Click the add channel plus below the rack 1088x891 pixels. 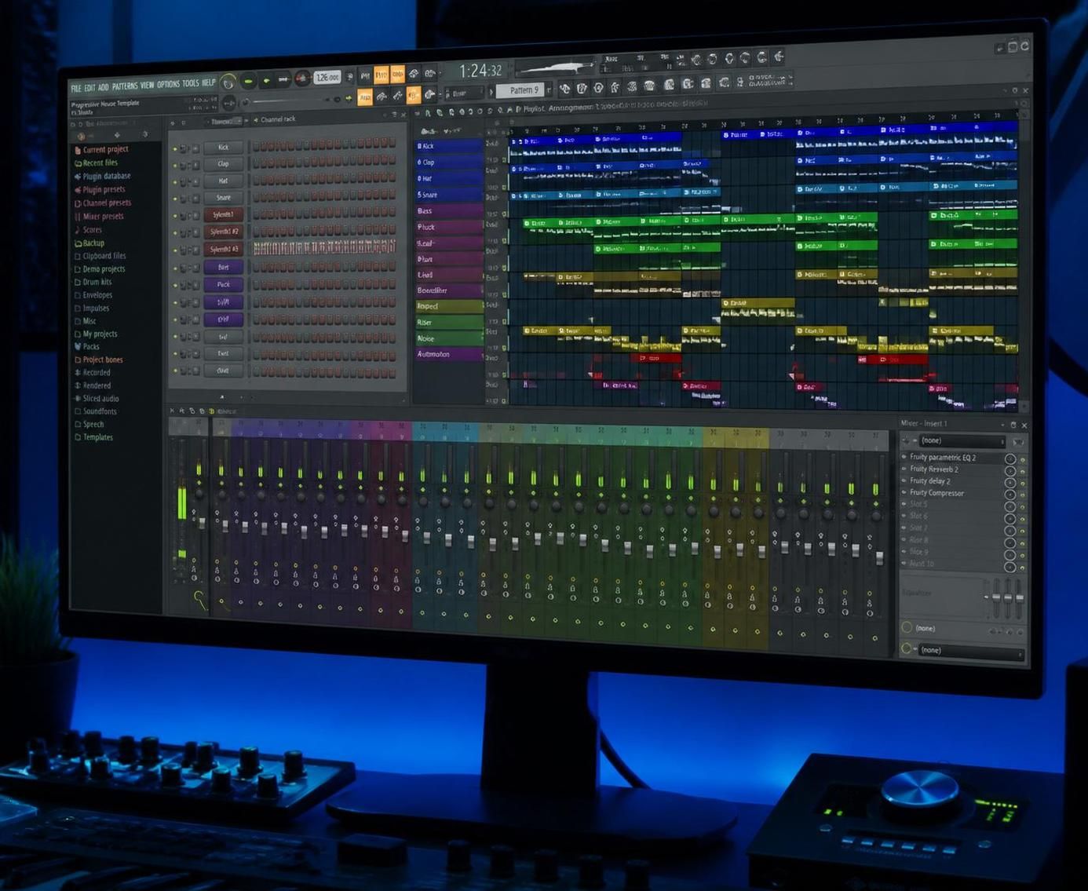point(222,396)
